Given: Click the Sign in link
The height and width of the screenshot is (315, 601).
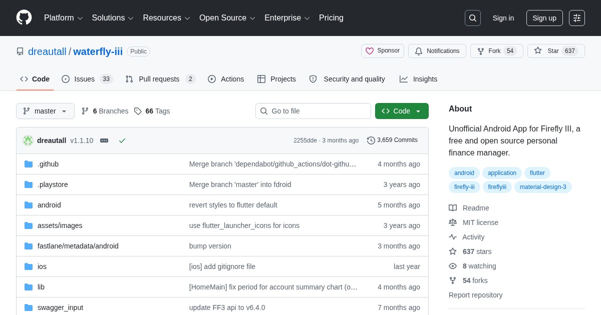Looking at the screenshot, I should pos(503,18).
